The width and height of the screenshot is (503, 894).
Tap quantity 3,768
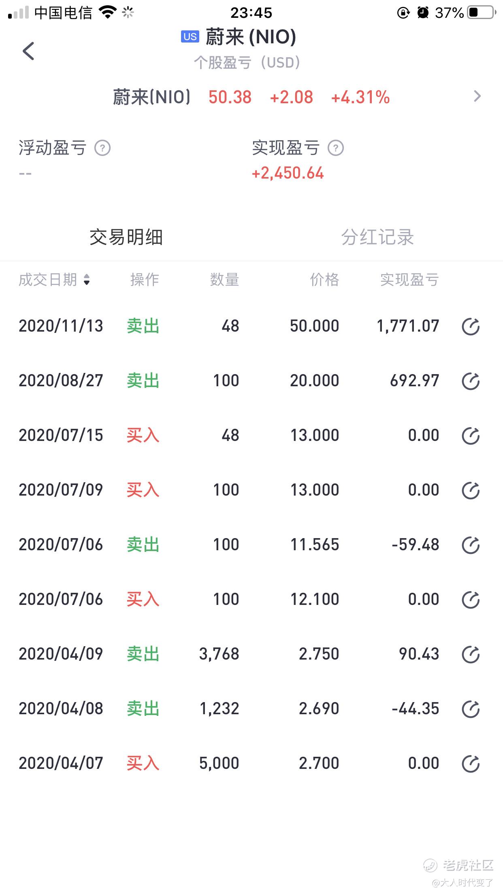coord(219,654)
